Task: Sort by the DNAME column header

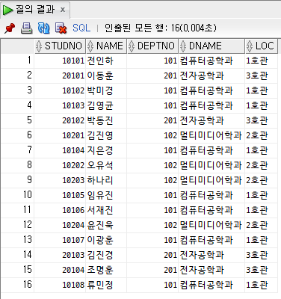Action: [x=211, y=46]
